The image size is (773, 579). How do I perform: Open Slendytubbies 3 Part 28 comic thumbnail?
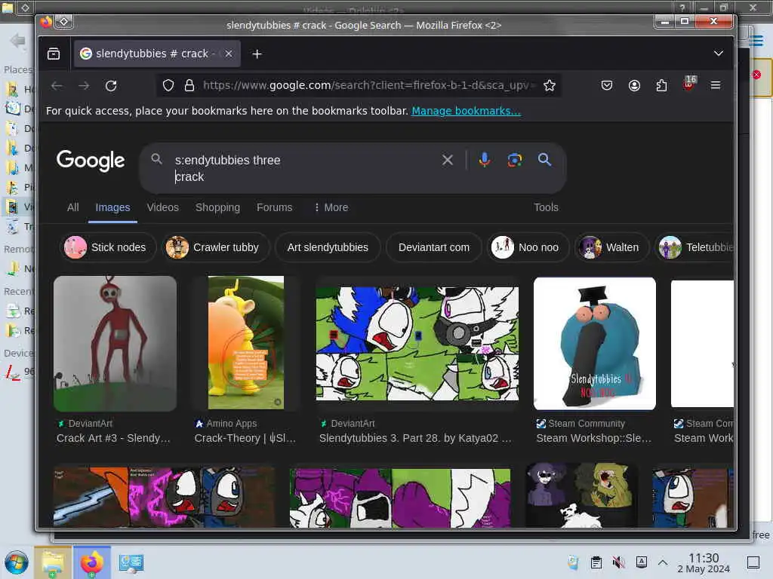pos(417,344)
